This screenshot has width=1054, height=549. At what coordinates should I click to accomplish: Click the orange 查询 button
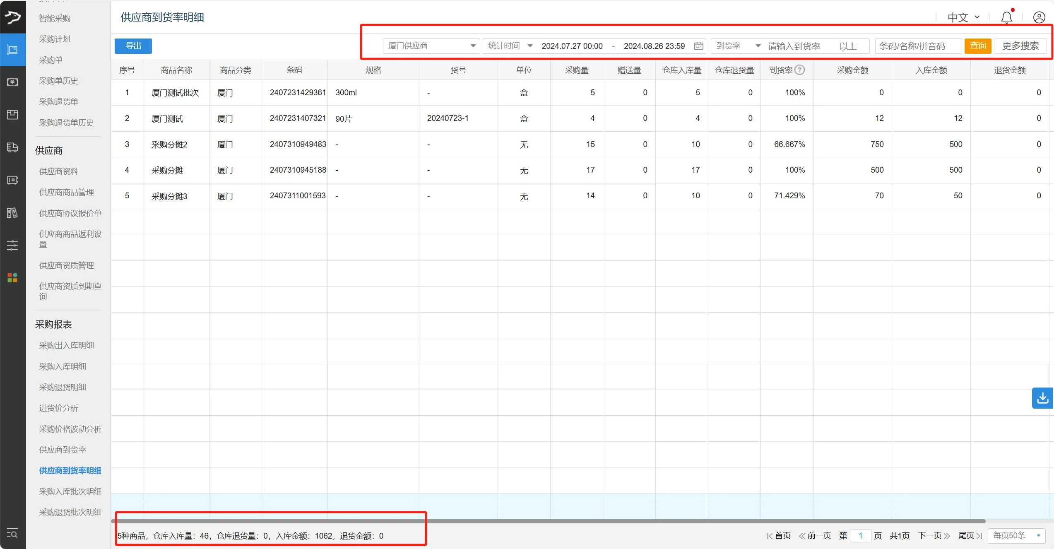point(977,46)
